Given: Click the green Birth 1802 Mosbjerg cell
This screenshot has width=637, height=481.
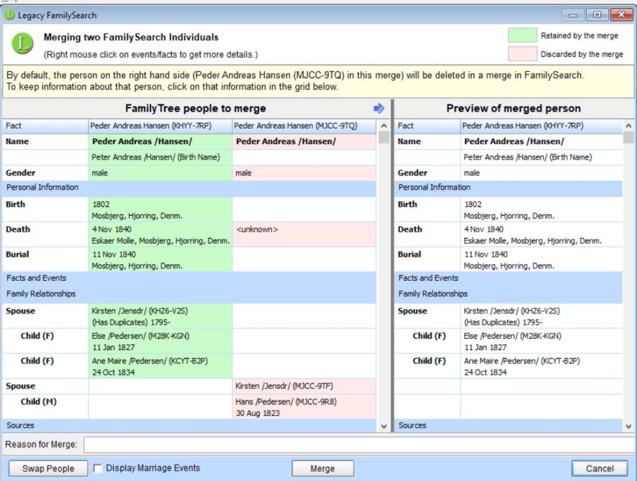Looking at the screenshot, I should coord(160,210).
